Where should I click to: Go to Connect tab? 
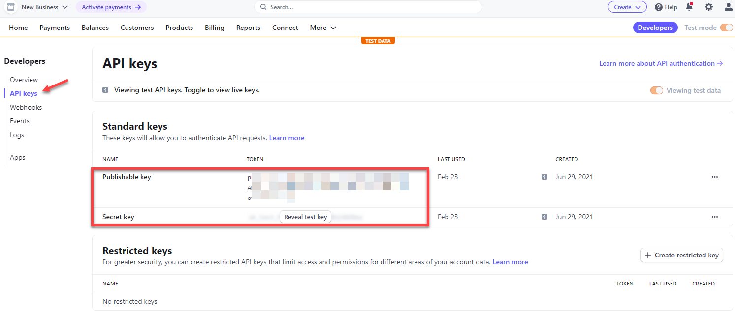point(285,28)
